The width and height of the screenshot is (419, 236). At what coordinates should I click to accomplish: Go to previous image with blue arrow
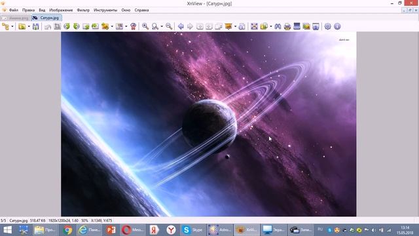point(181,26)
